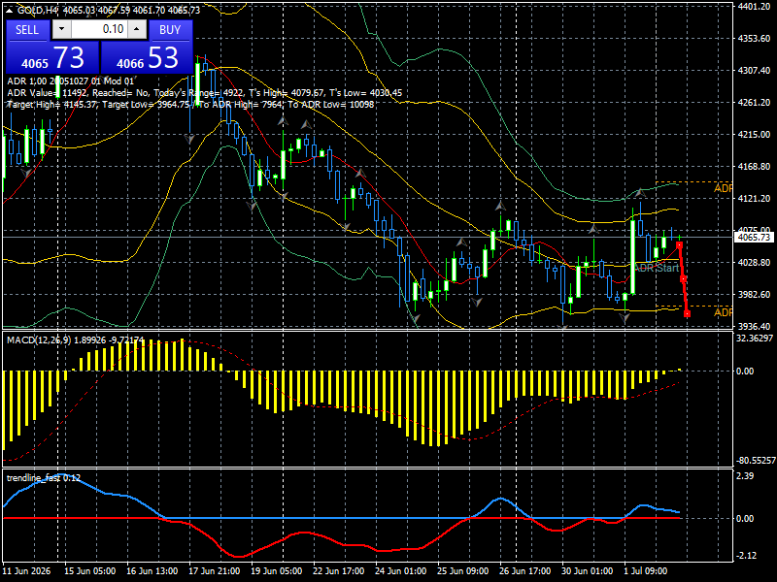Image resolution: width=777 pixels, height=582 pixels.
Task: Click the 22 Jun 17:00 time label
Action: click(x=339, y=571)
